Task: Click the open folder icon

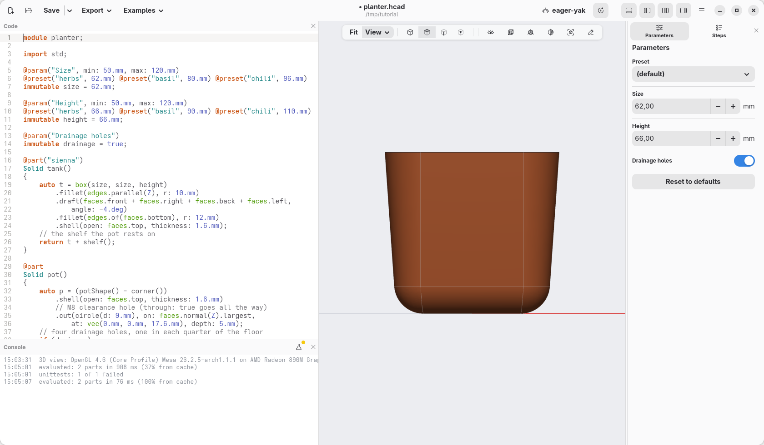Action: click(28, 10)
